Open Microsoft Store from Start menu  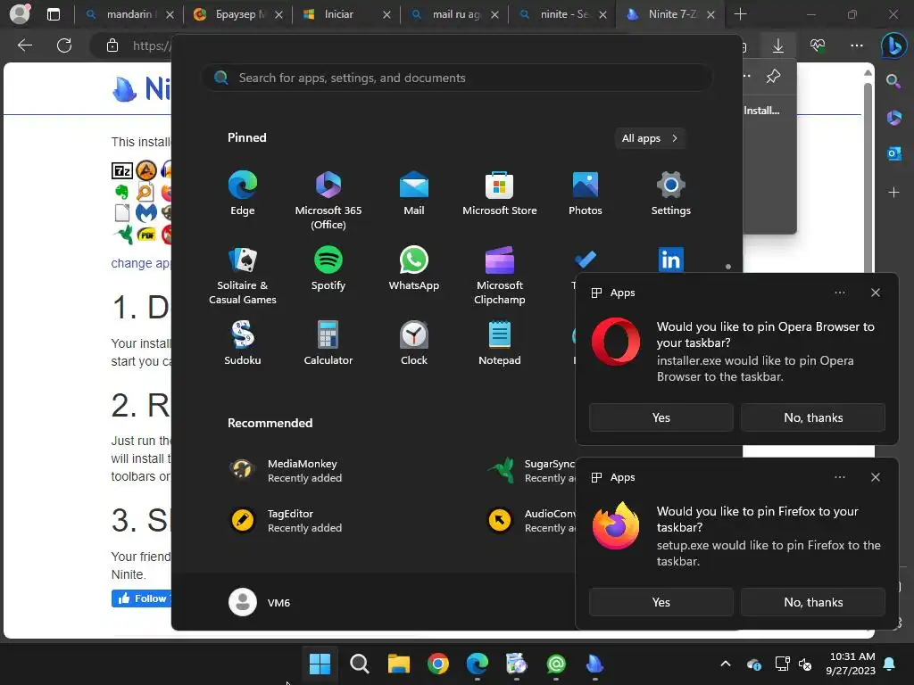(500, 194)
